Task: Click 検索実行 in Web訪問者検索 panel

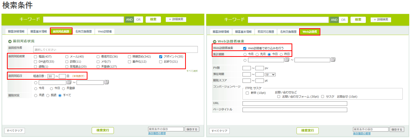Action: coord(308,130)
